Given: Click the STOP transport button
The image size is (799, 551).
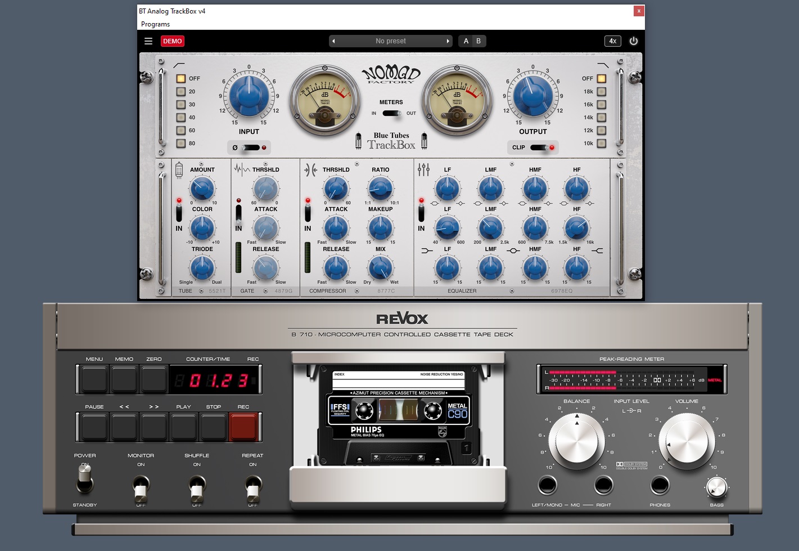Looking at the screenshot, I should coord(214,427).
